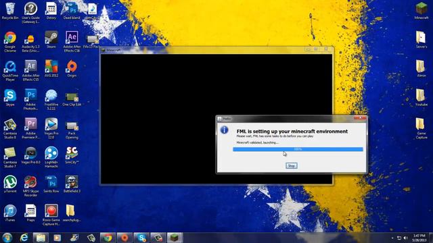The image size is (433, 243).
Task: Switch to Minecraft grass block taskbar item
Action: [x=175, y=238]
